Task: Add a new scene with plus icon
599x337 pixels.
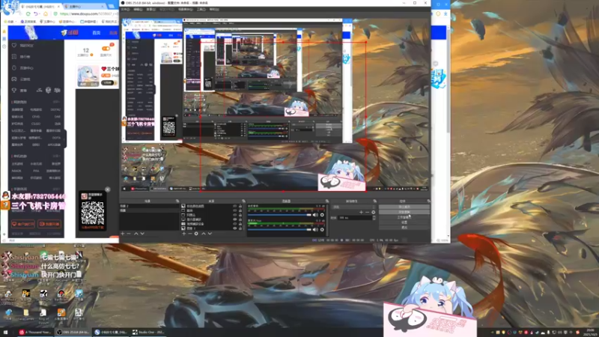Action: point(123,234)
